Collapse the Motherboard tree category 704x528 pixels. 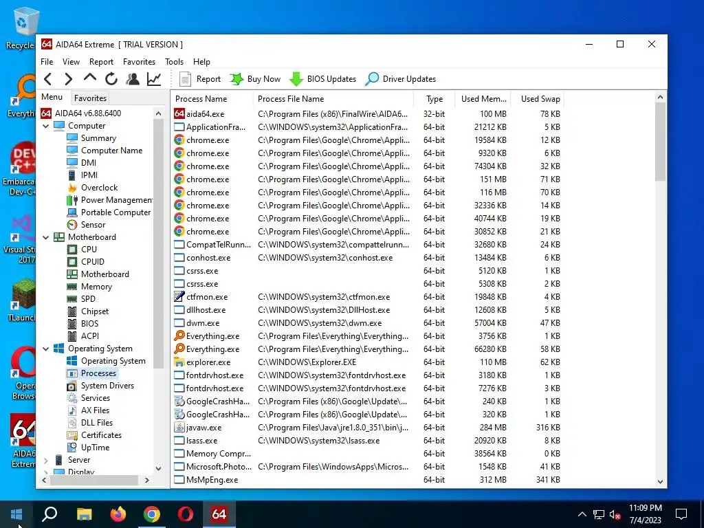tap(46, 237)
